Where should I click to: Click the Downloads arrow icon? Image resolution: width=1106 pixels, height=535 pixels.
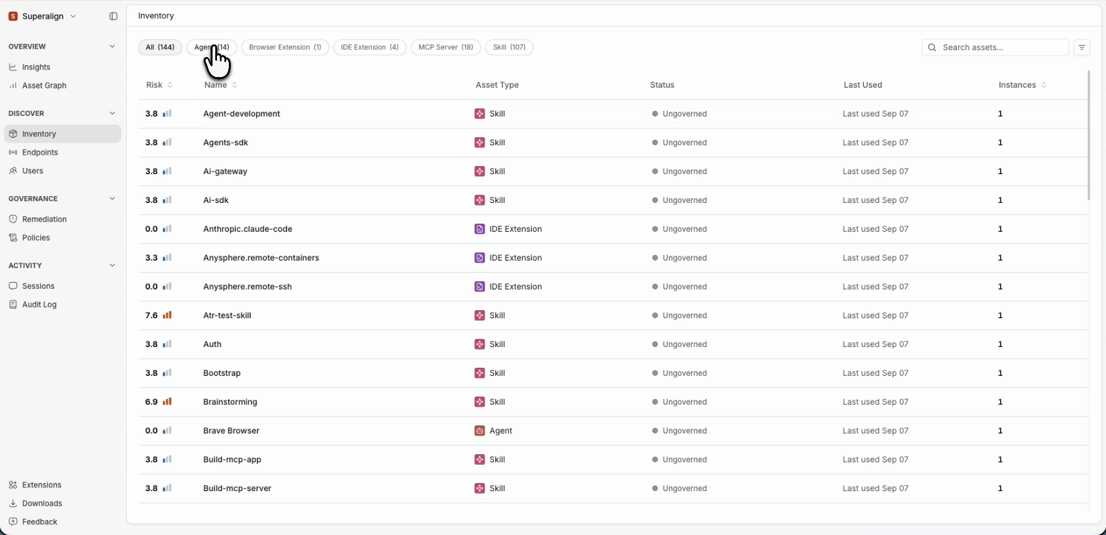(13, 503)
